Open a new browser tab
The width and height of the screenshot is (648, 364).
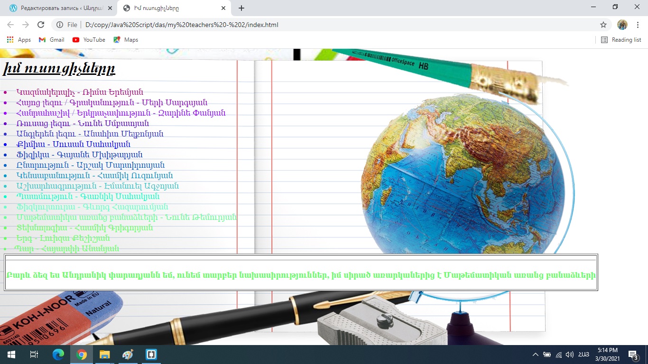click(241, 8)
